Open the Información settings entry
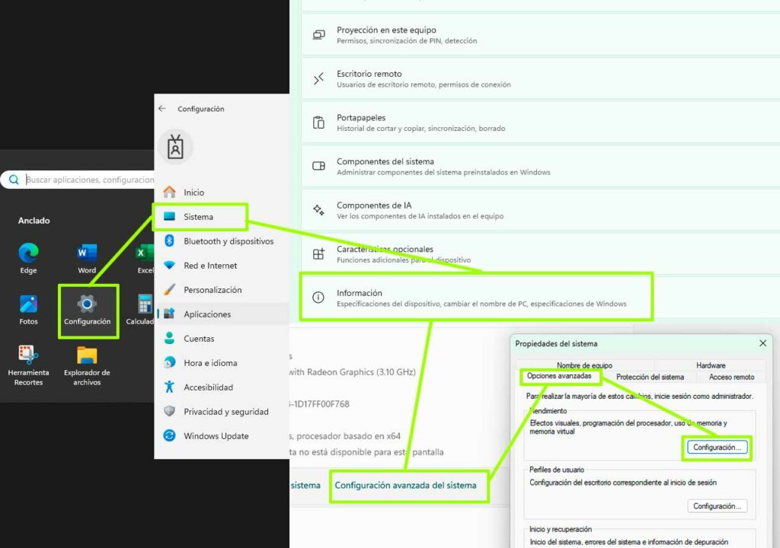The height and width of the screenshot is (548, 780). tap(476, 298)
